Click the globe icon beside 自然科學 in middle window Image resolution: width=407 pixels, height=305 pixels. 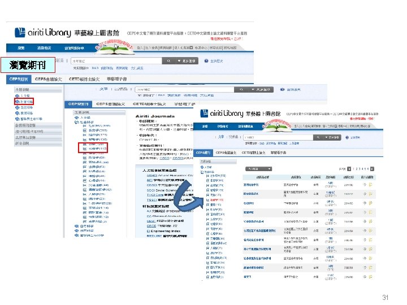pos(76,226)
